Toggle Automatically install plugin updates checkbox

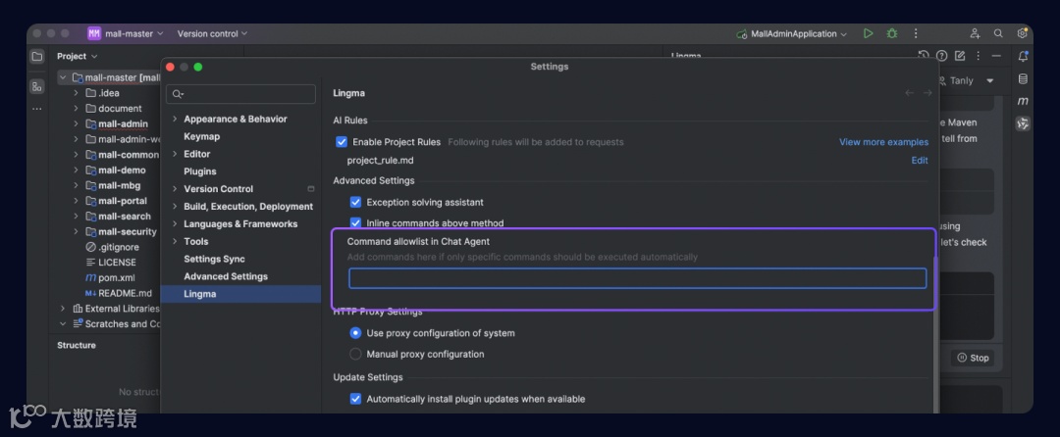pos(355,399)
